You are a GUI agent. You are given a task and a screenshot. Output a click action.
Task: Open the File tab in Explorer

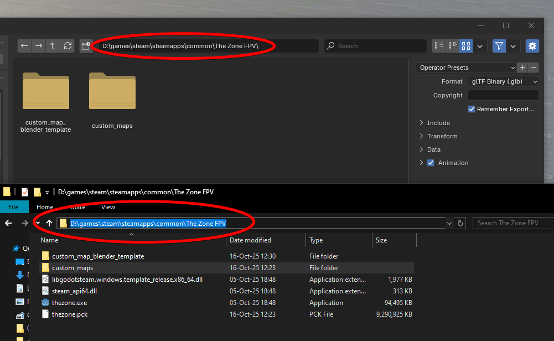click(x=13, y=207)
